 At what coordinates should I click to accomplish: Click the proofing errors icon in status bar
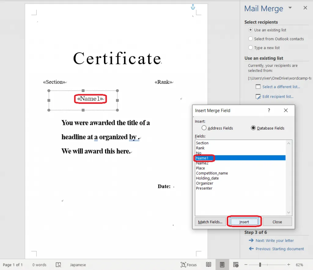pyautogui.click(x=58, y=265)
